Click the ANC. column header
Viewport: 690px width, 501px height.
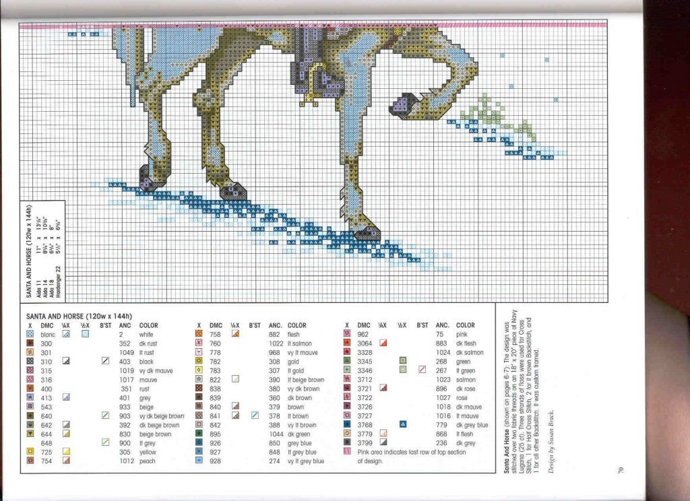[x=125, y=325]
